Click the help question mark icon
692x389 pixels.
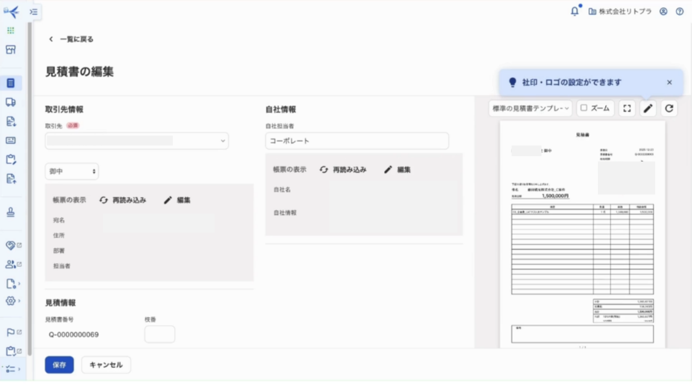click(x=680, y=12)
